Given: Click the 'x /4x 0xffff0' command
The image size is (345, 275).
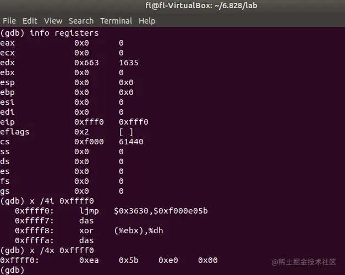Looking at the screenshot, I should (62, 250).
